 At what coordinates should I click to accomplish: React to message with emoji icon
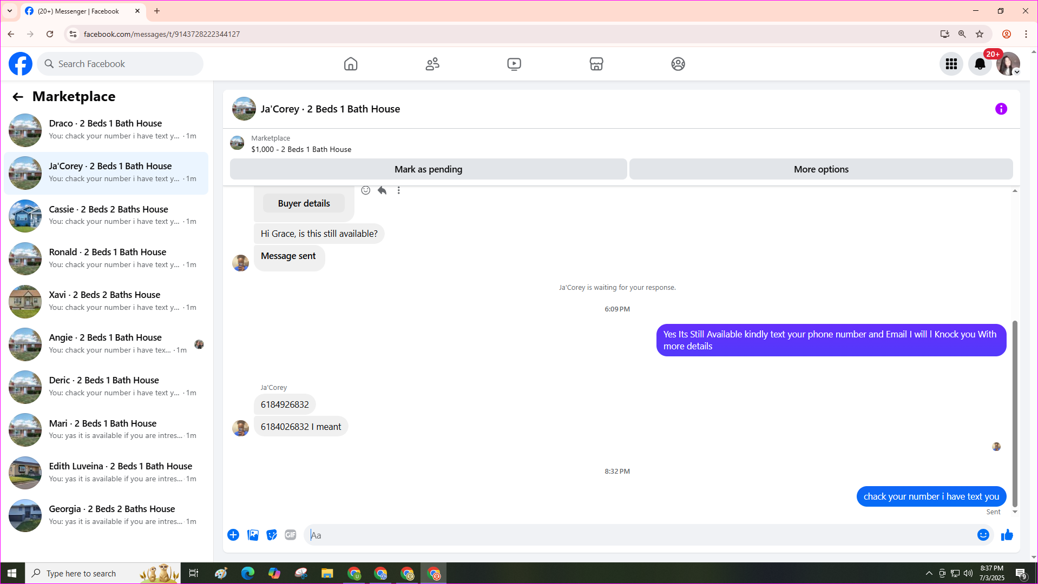pyautogui.click(x=366, y=190)
